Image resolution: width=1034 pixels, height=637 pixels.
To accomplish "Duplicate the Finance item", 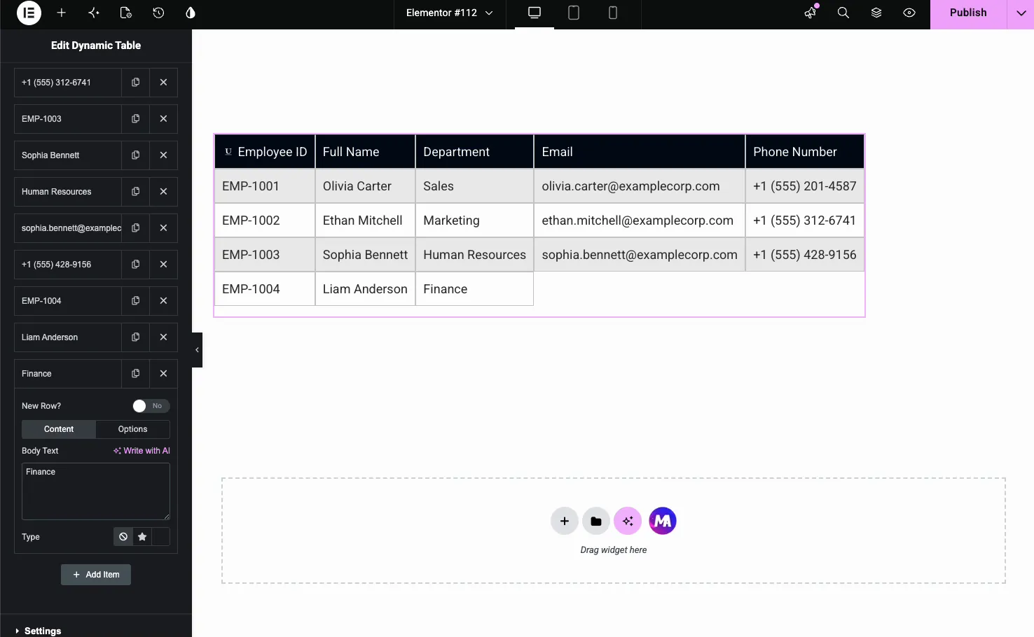I will (x=135, y=374).
